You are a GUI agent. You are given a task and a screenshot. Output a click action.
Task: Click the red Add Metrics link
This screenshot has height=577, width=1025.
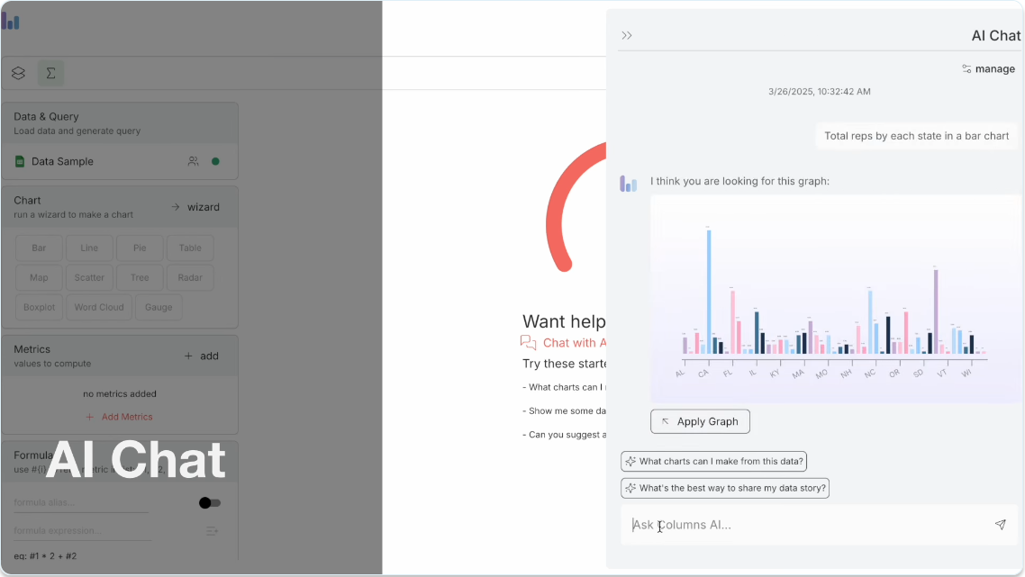[119, 417]
